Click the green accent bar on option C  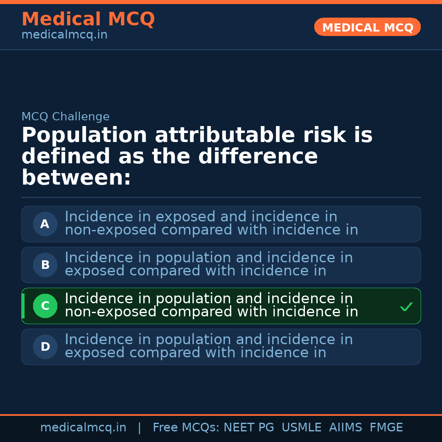click(x=23, y=306)
